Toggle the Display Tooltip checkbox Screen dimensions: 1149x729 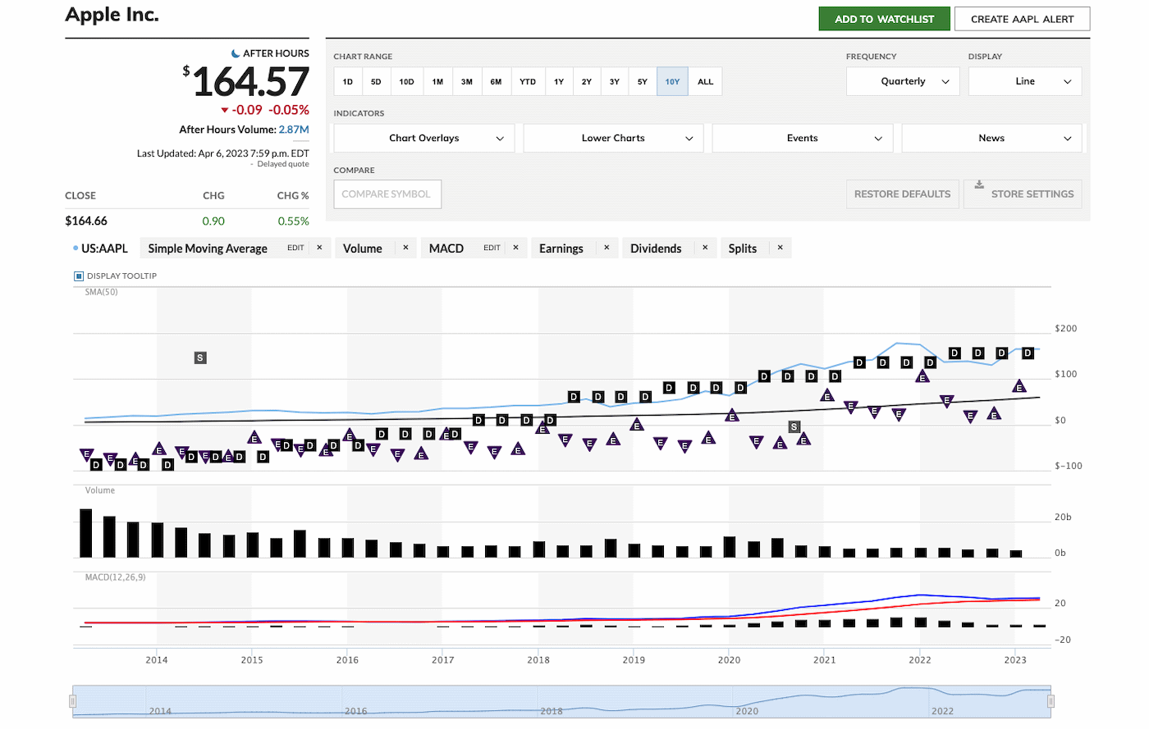click(x=79, y=276)
